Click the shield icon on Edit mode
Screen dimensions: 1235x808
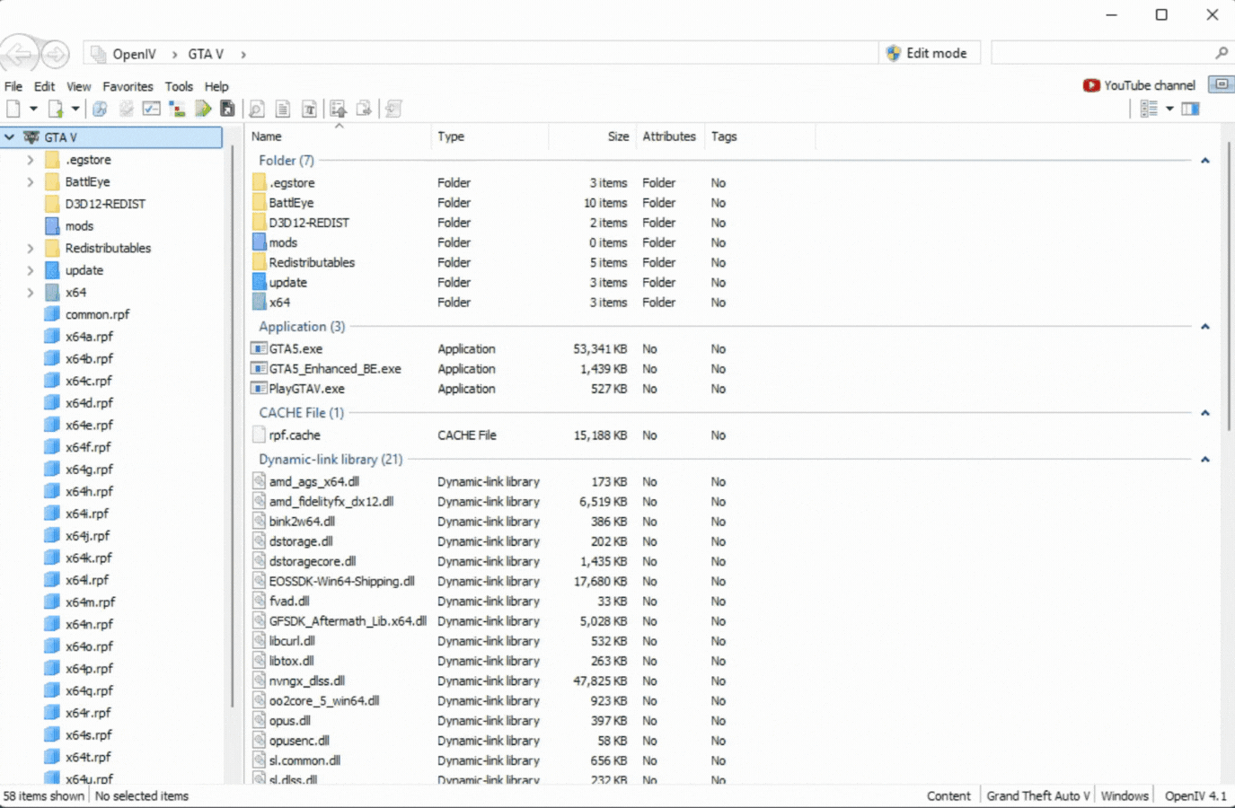[894, 53]
